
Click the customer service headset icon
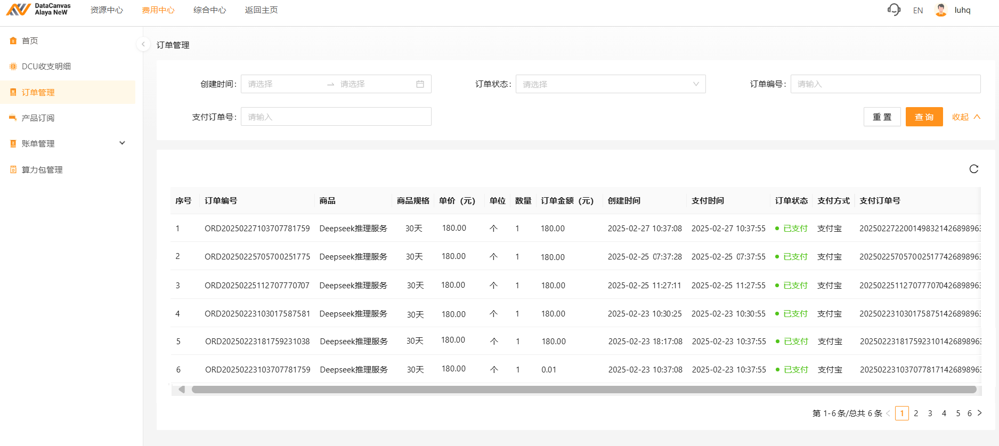click(894, 10)
